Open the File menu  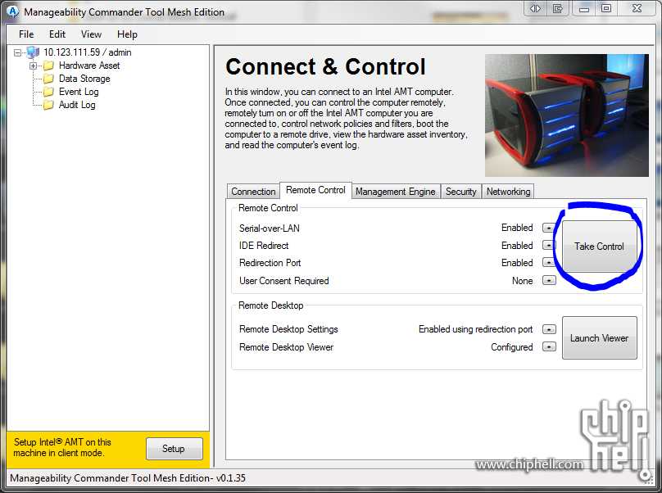tap(26, 34)
